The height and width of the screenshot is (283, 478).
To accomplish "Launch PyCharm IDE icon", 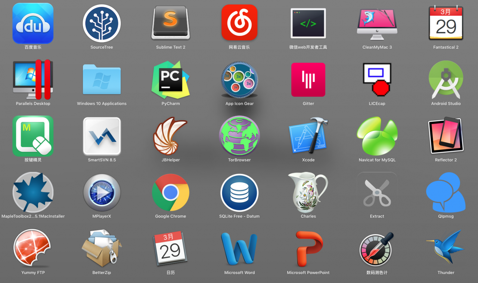I will coord(171,80).
